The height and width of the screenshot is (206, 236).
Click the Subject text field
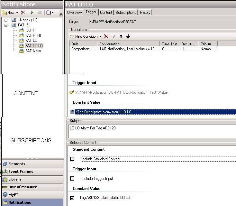coord(152,131)
